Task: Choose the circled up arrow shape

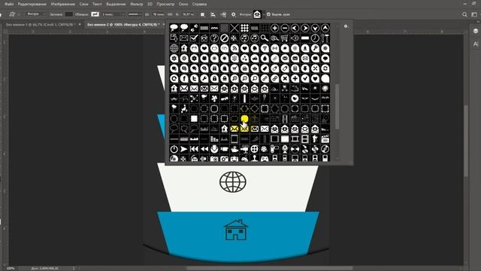Action: 325,29
